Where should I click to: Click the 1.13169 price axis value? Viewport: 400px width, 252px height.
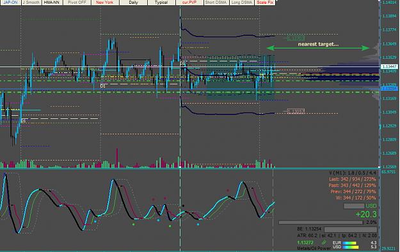click(x=390, y=98)
